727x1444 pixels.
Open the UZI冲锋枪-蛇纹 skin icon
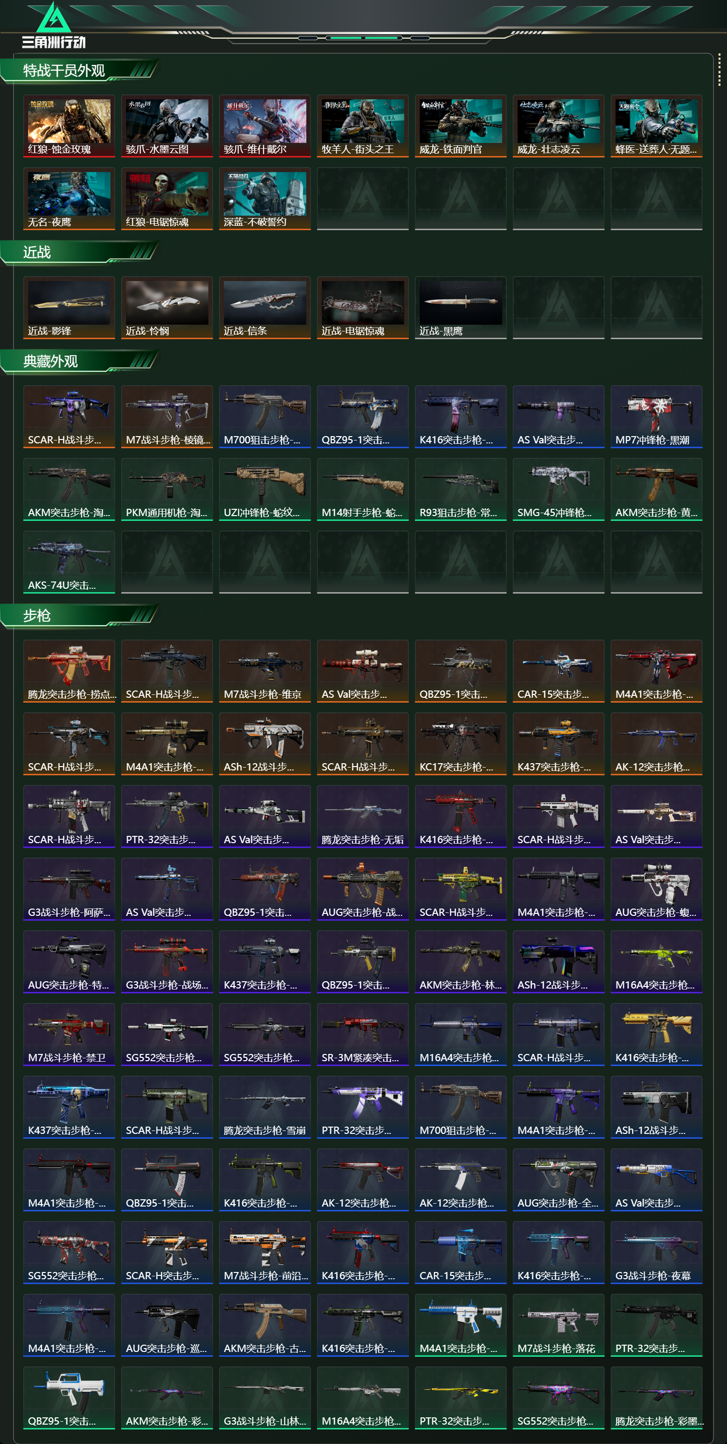click(265, 489)
